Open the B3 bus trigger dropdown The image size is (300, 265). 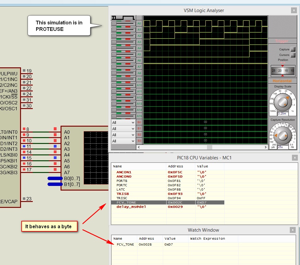(x=123, y=141)
